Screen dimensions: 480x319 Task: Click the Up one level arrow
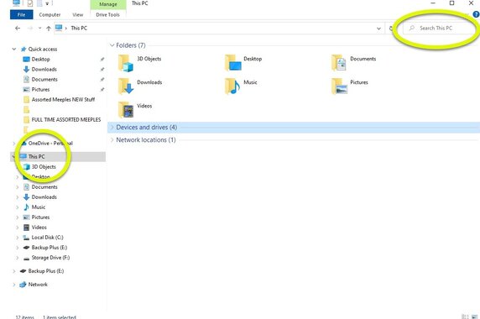click(x=49, y=29)
